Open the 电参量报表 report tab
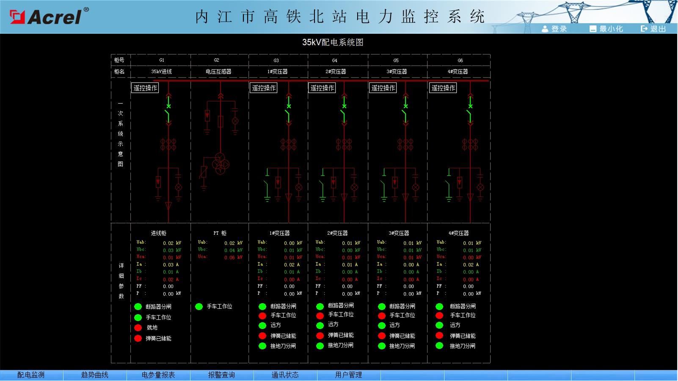Viewport: 678px width, 381px height. pyautogui.click(x=158, y=375)
